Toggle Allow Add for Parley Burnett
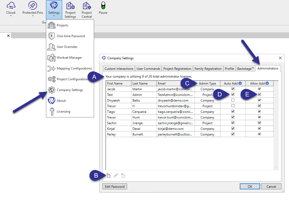The height and width of the screenshot is (202, 289). (x=260, y=134)
